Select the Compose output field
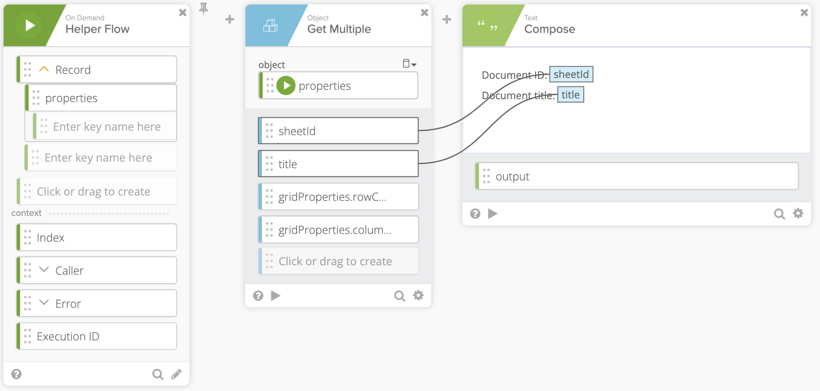820x391 pixels. click(637, 176)
